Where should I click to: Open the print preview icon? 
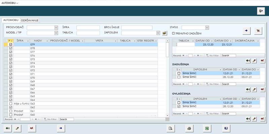pyautogui.click(x=171, y=128)
